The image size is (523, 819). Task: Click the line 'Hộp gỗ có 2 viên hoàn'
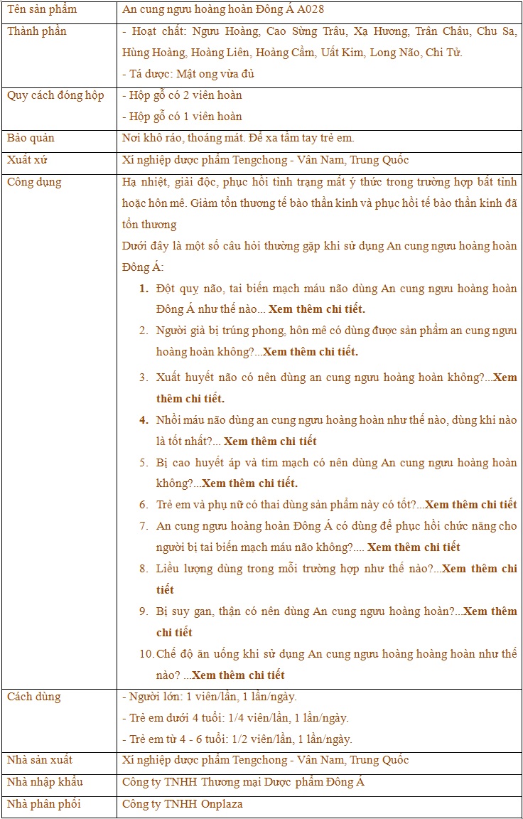[x=182, y=95]
